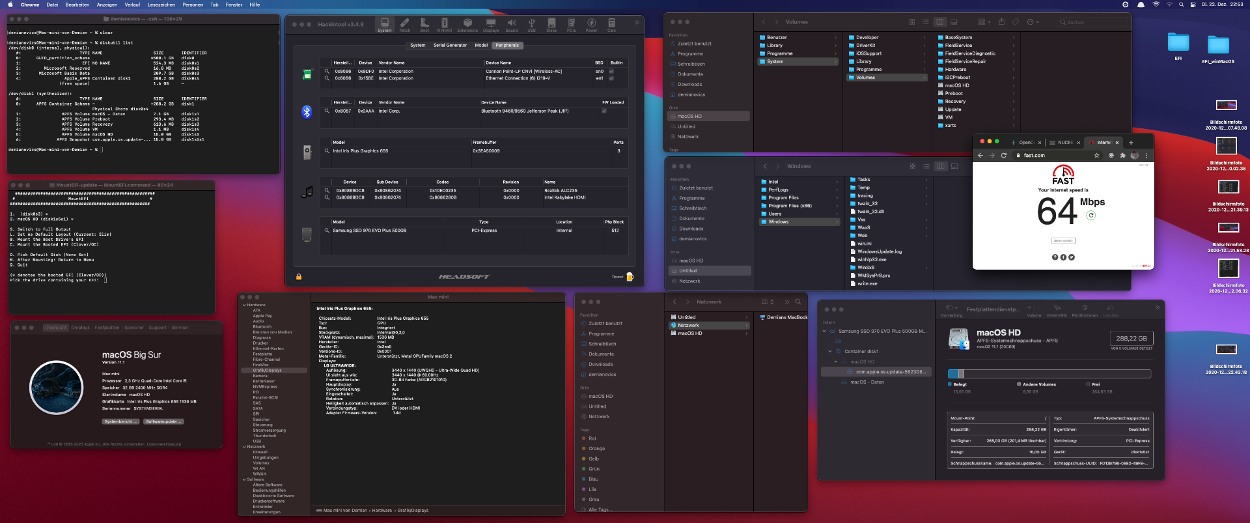Click the disk usage bar in Disk Utility
Screen dimensions: 1250x523
(1049, 374)
